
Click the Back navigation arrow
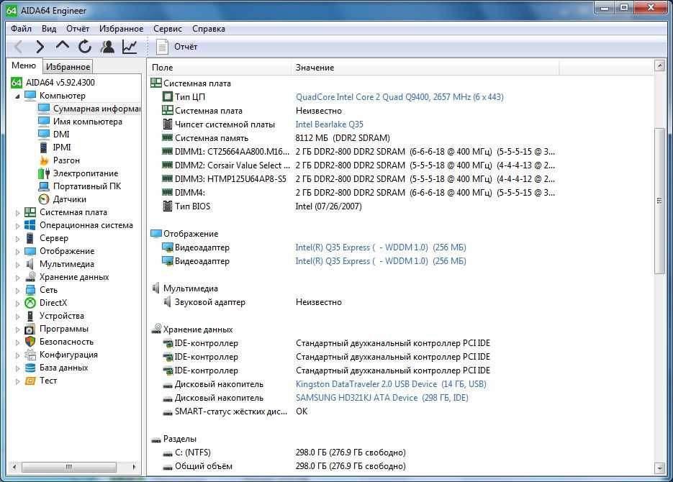coord(19,47)
